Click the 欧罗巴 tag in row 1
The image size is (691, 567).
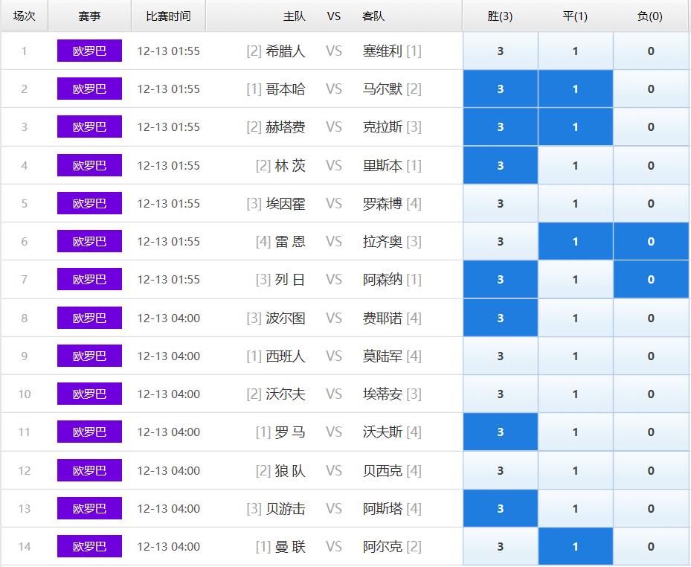click(89, 51)
